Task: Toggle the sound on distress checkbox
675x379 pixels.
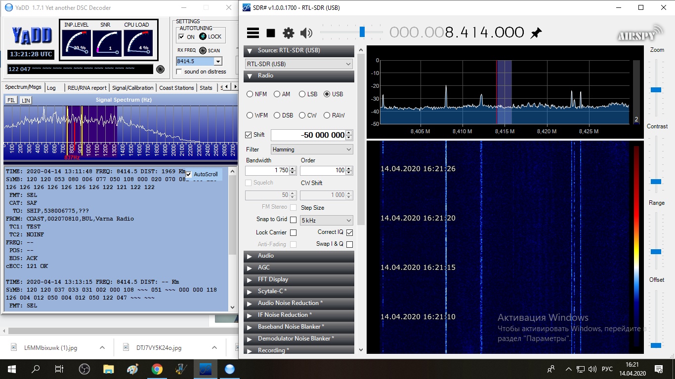Action: pos(179,72)
